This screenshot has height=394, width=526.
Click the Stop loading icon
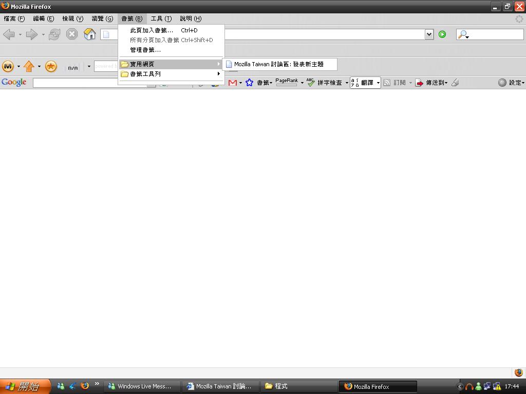pyautogui.click(x=72, y=34)
